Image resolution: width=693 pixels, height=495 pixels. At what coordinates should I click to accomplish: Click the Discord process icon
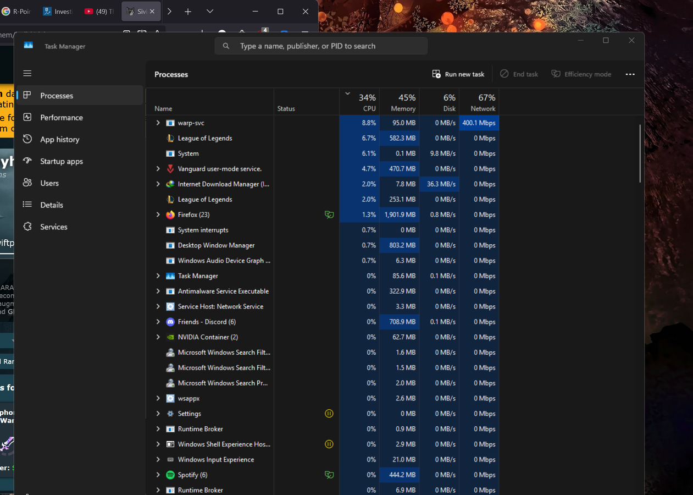(x=170, y=322)
